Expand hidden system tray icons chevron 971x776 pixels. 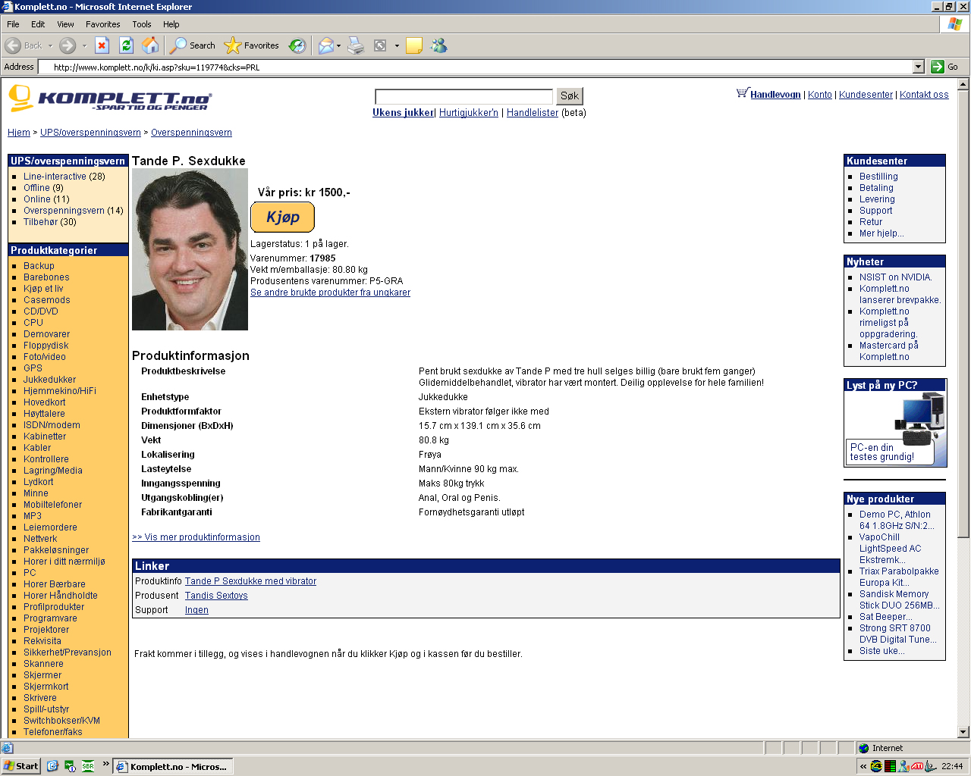[x=863, y=766]
